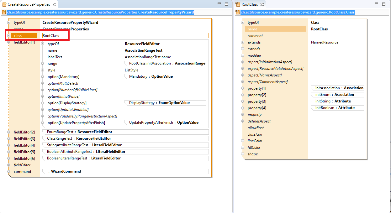Click the diamond icon beside option[InitialValue]
Screen dimensions: 391x213
click(x=42, y=96)
